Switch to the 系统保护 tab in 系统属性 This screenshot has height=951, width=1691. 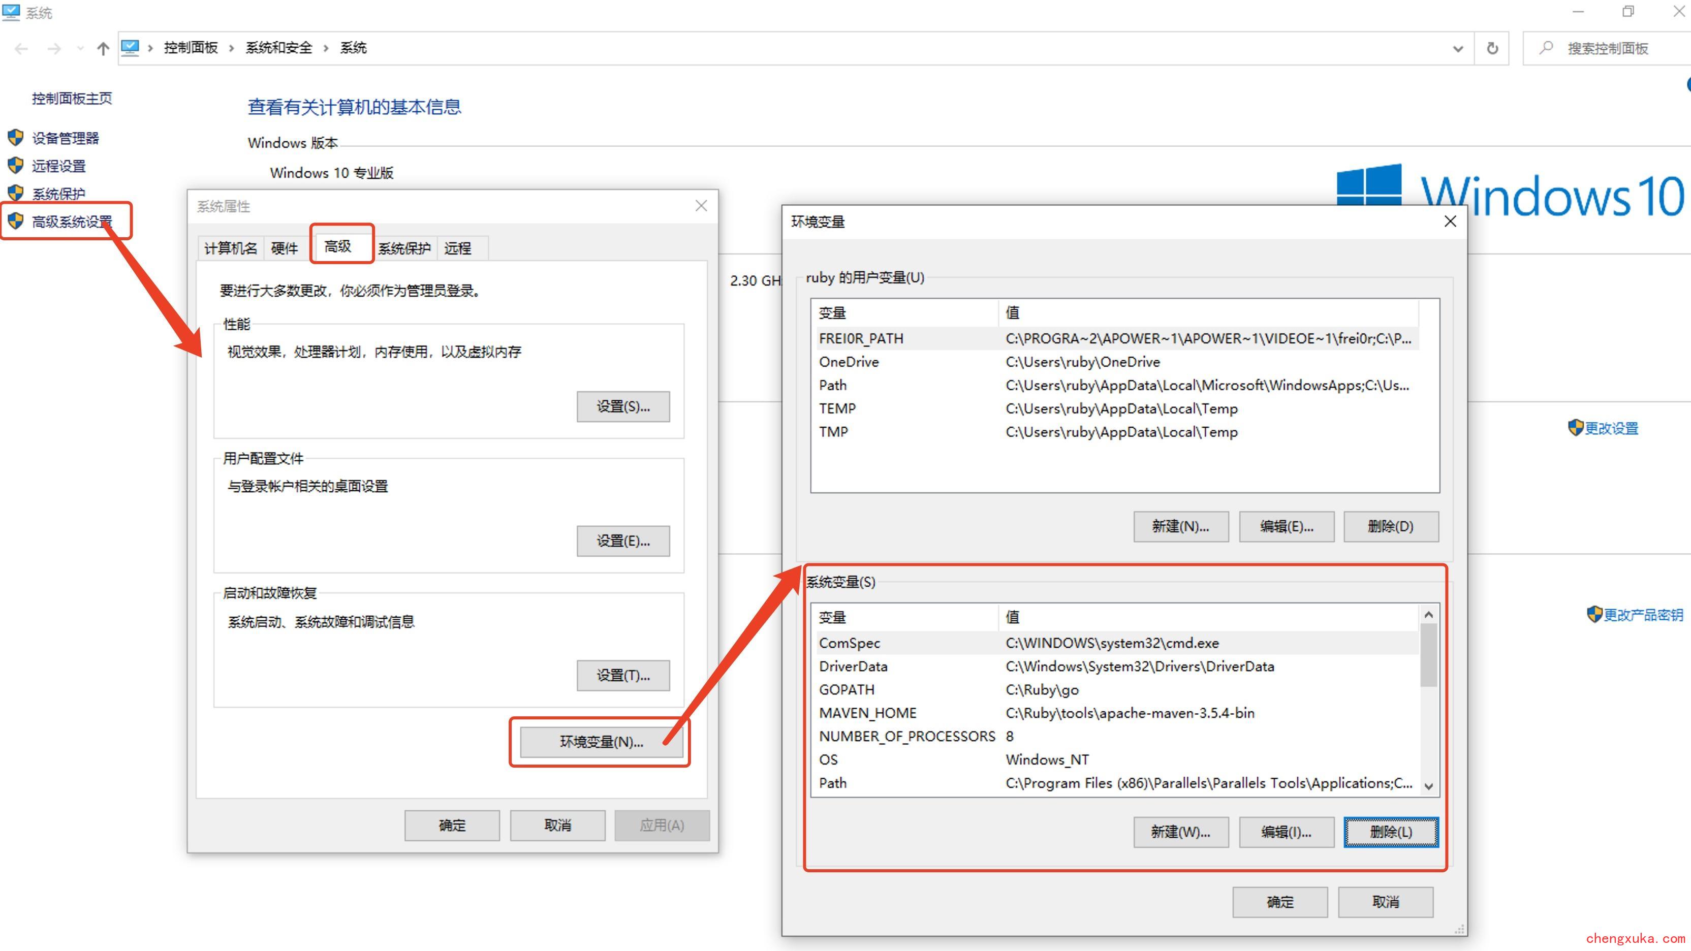tap(404, 248)
